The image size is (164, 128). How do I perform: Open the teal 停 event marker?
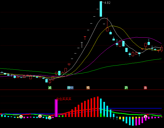pos(69,88)
